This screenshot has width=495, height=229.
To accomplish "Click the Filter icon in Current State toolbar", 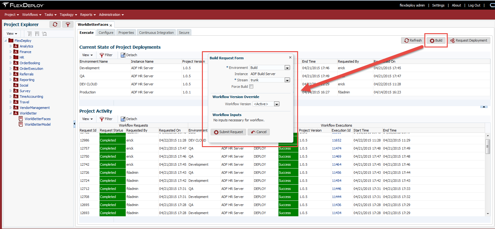I will (x=101, y=55).
